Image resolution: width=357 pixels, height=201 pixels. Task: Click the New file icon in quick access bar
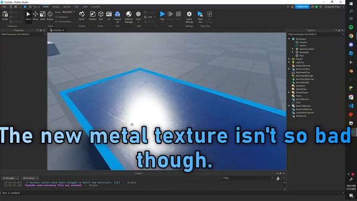[x=11, y=7]
